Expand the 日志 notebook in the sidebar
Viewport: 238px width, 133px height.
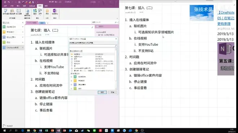point(23,42)
